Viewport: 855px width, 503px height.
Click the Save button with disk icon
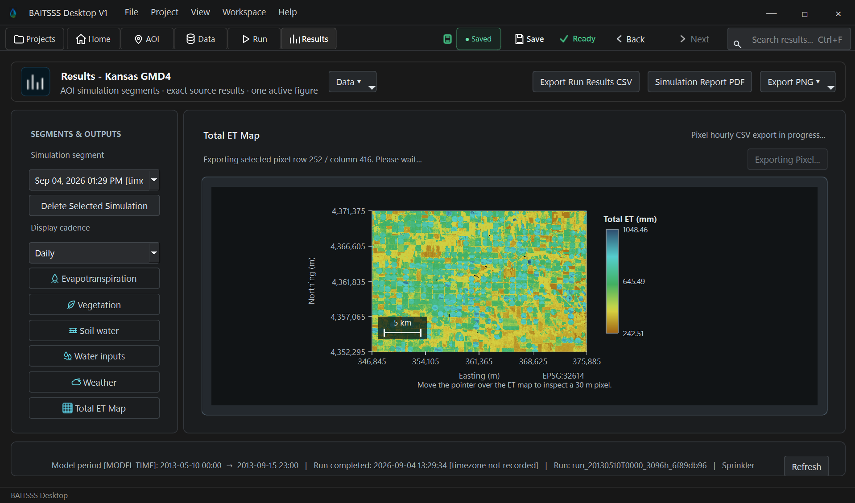(x=529, y=39)
